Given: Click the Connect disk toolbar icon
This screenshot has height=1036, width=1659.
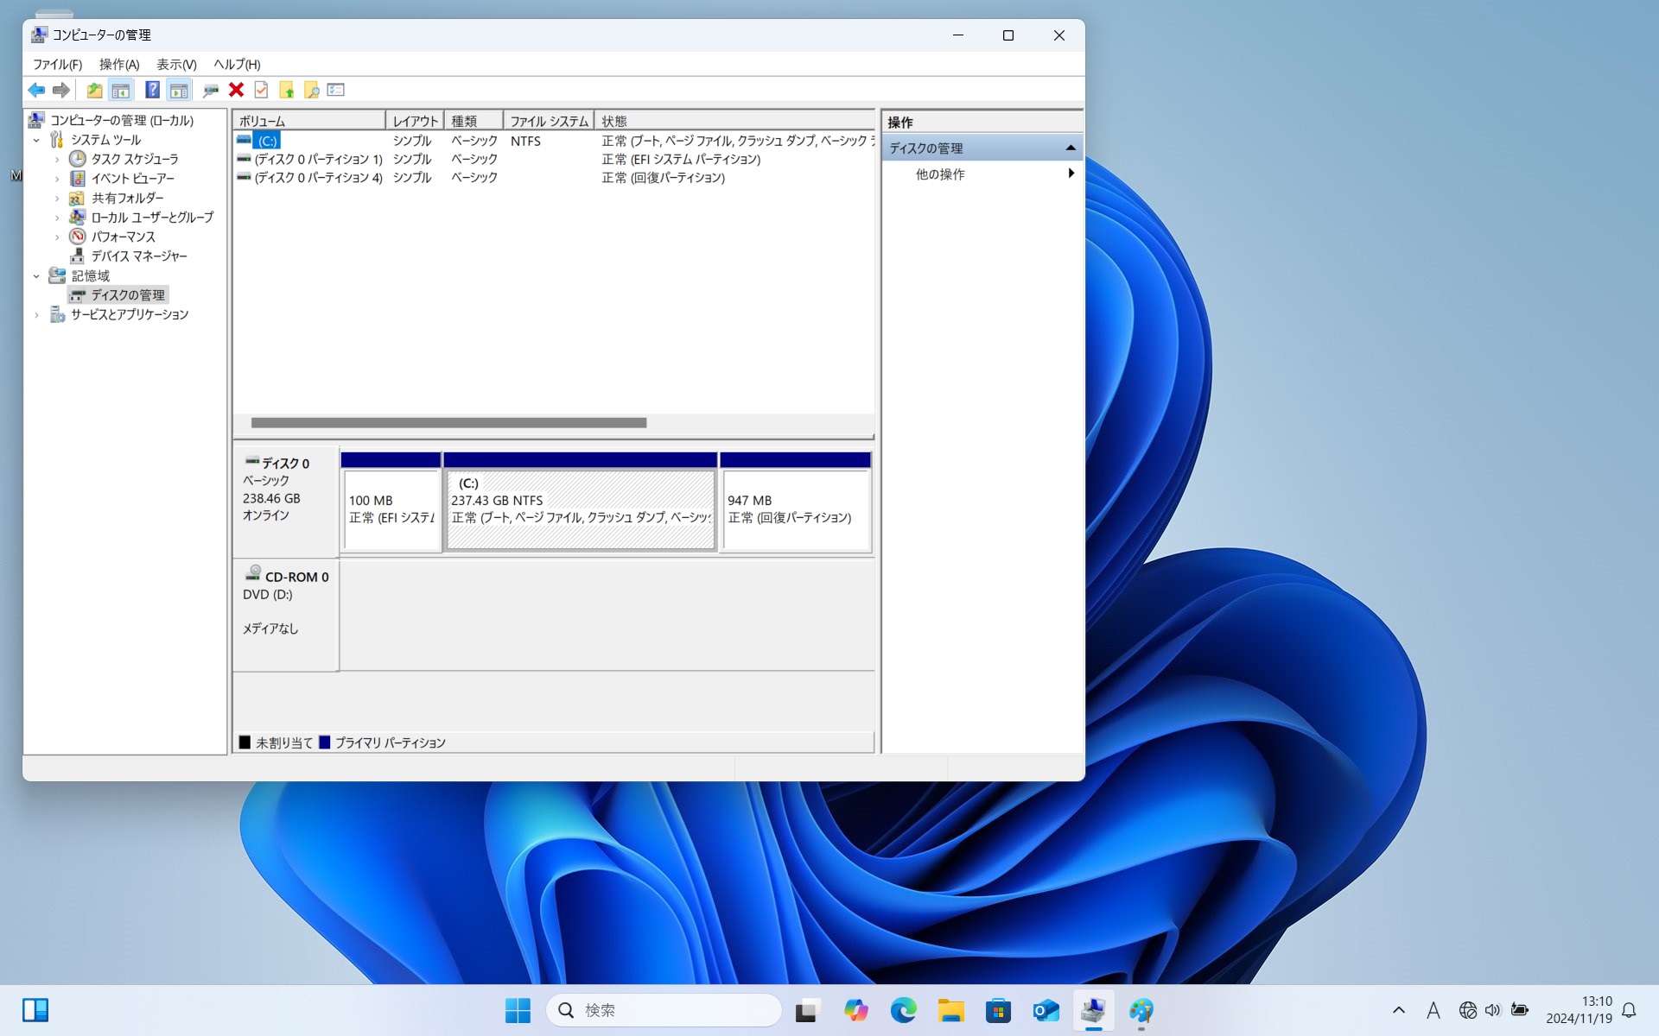Looking at the screenshot, I should pos(211,90).
